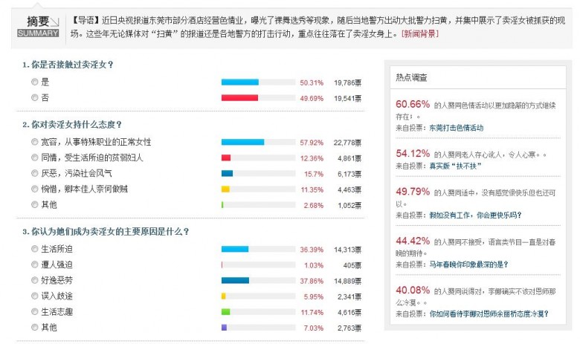Viewport: 580px width, 344px height.
Task: Choose 同情,受生活所迫的贫弱妇人 option
Action: click(35, 158)
